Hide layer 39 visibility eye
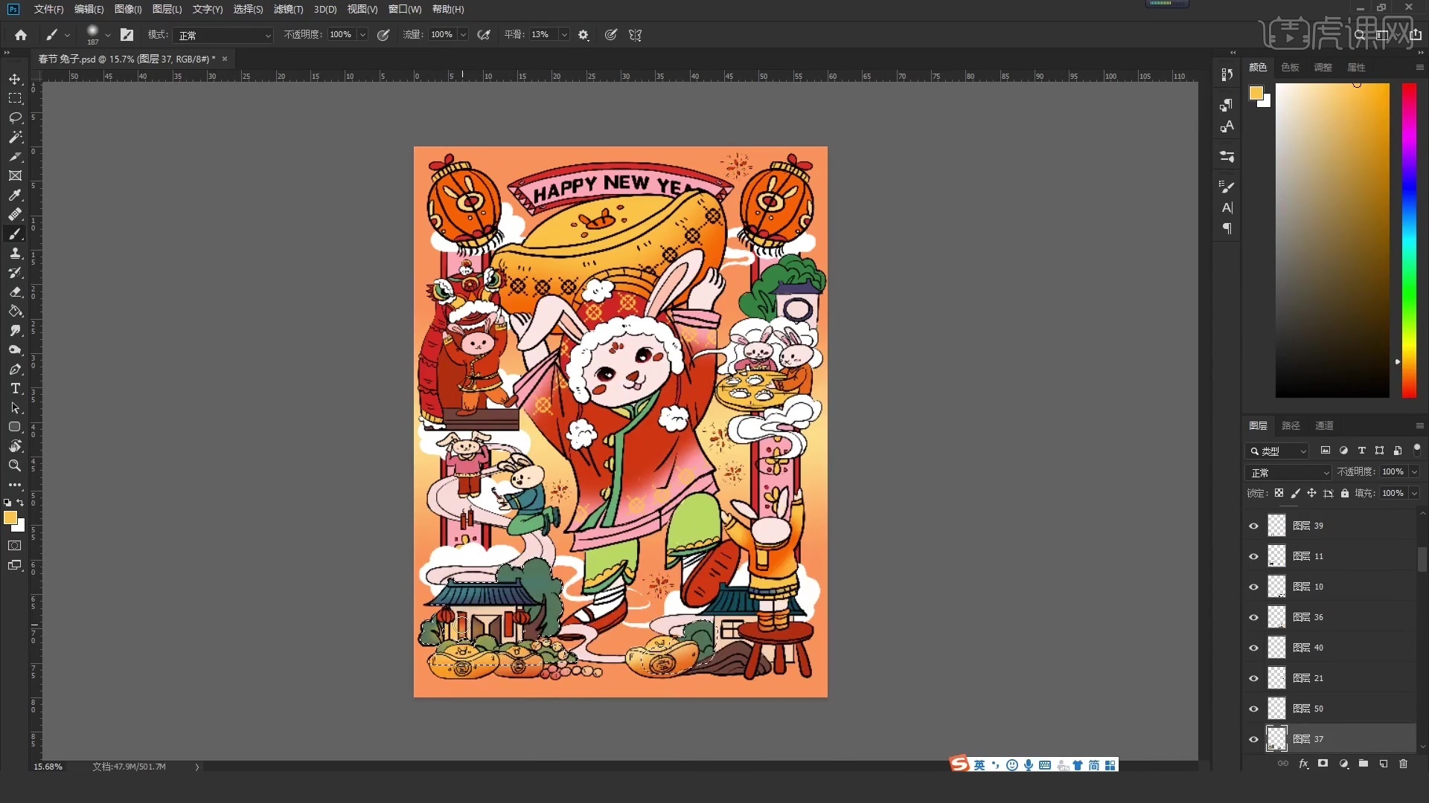The height and width of the screenshot is (803, 1429). (1253, 526)
